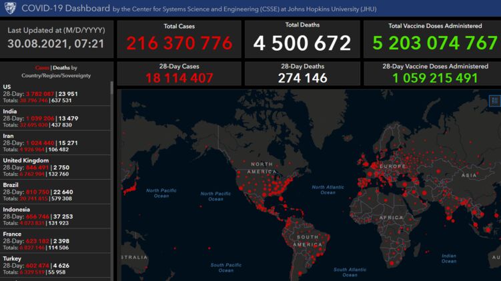Click Indonesia in the country list
The height and width of the screenshot is (281, 501).
pos(55,217)
